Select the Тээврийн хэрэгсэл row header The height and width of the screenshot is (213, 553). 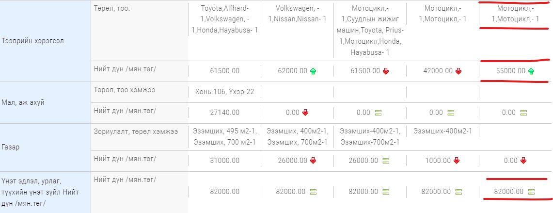tap(46, 41)
